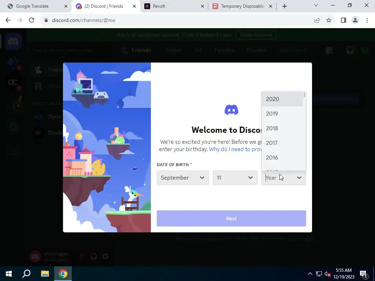Screen dimensions: 375x281
Task: Open network status tray icon
Action: 319,274
